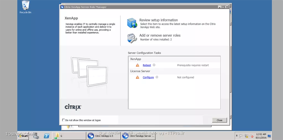Click the volume tray icon with red mark
The height and width of the screenshot is (140, 283).
click(251, 136)
